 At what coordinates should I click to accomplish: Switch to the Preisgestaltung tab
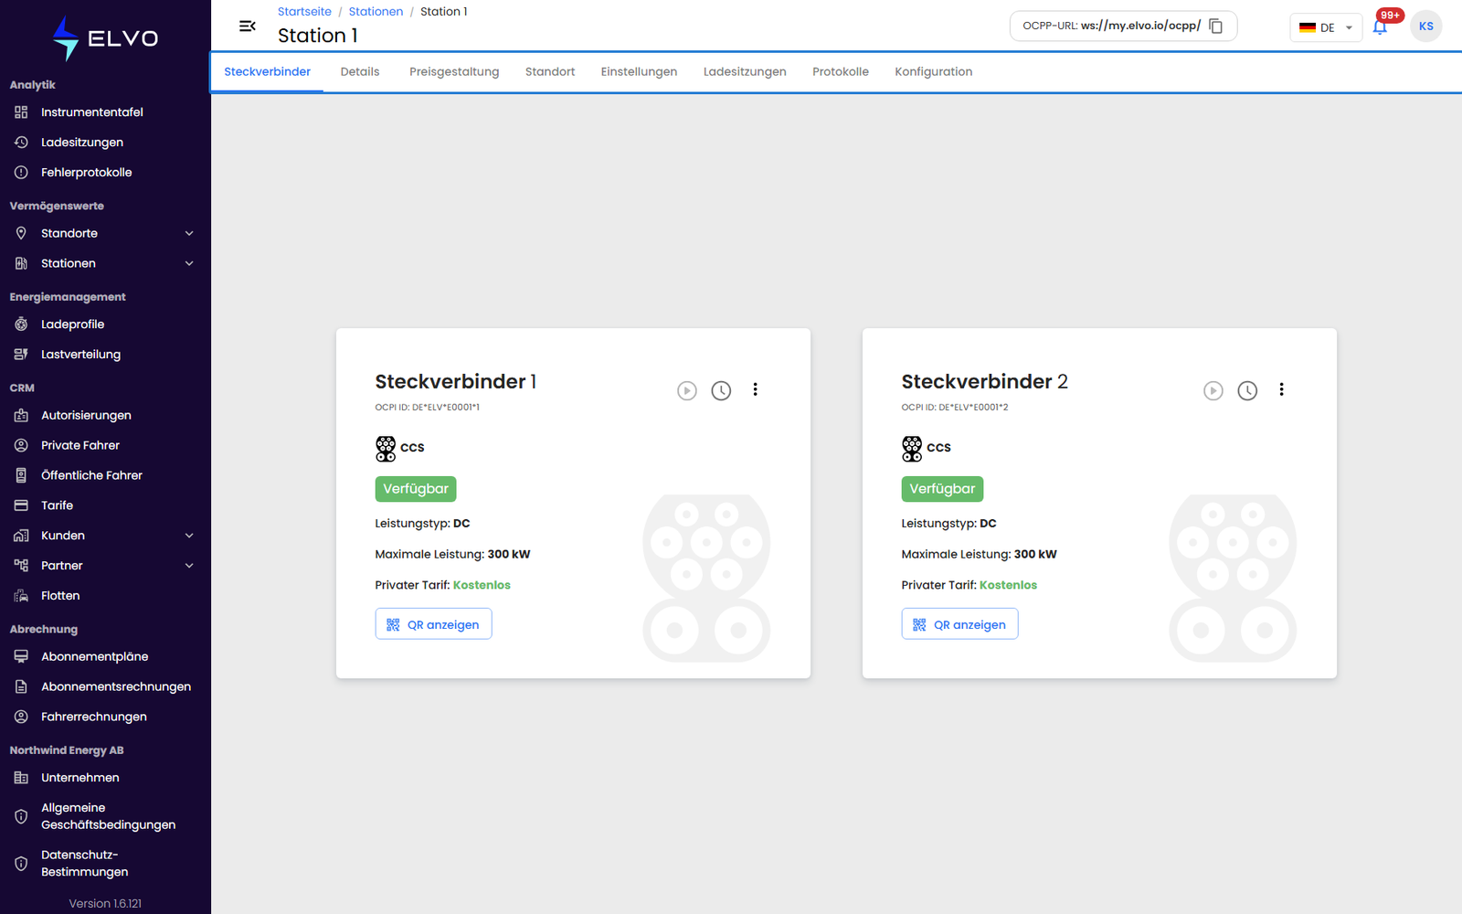[454, 72]
